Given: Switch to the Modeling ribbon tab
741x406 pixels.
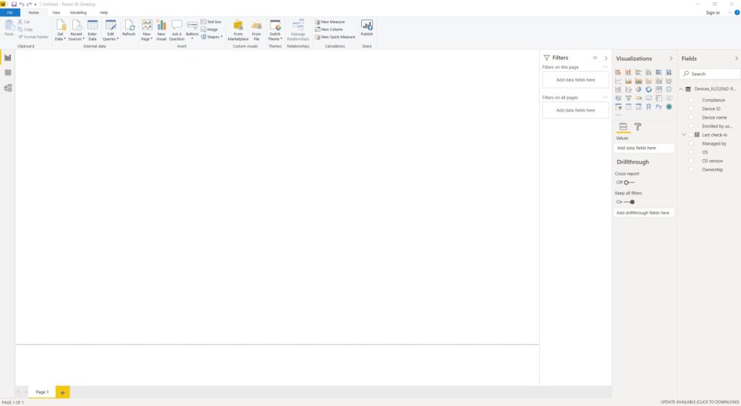Looking at the screenshot, I should tap(78, 12).
